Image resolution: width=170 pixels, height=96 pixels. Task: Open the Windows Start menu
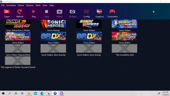(x=3, y=93)
